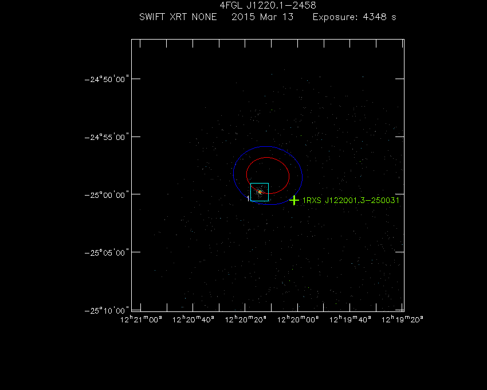Screen dimensions: 487x390
Task: Click the SWIFT XRT NONE label
Action: click(x=178, y=17)
